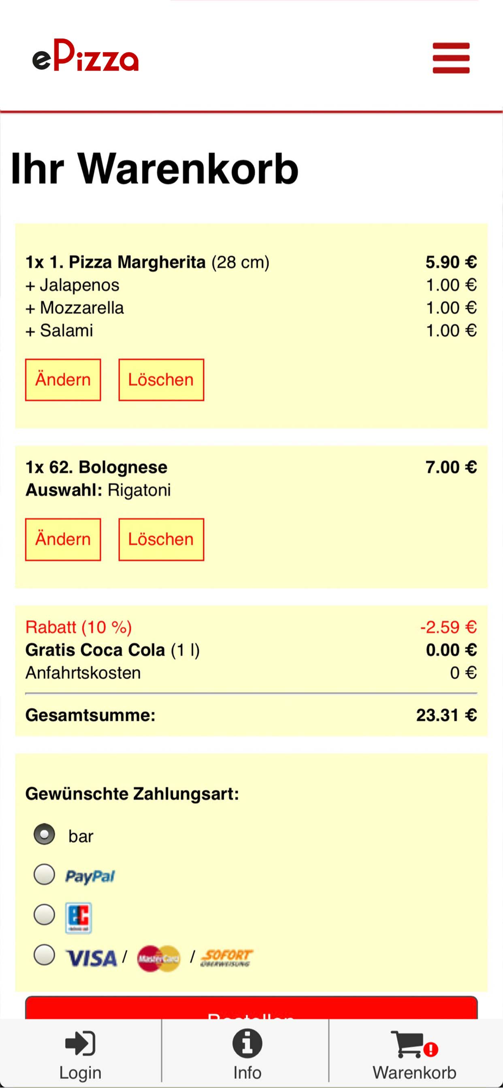Tap the Sofort Überweisung logo
The image size is (503, 1088).
click(x=226, y=958)
